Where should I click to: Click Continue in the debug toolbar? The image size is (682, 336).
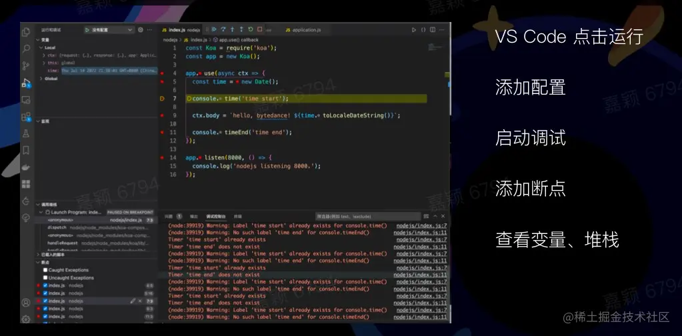pos(214,29)
